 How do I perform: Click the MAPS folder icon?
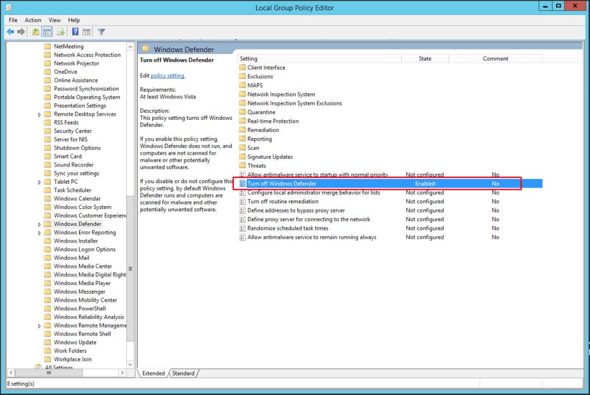click(243, 85)
